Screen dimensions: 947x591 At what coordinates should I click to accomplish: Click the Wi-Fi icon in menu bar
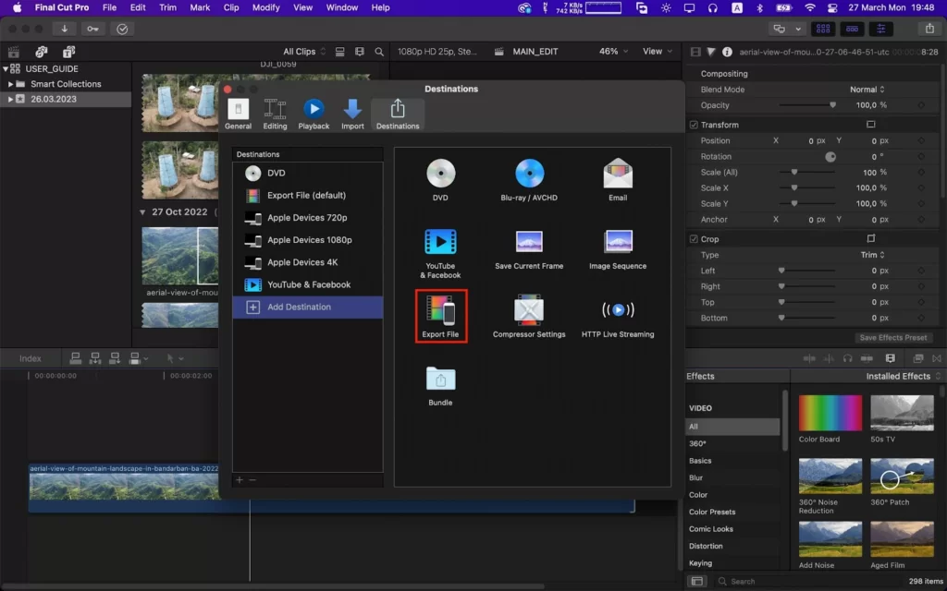coord(810,7)
